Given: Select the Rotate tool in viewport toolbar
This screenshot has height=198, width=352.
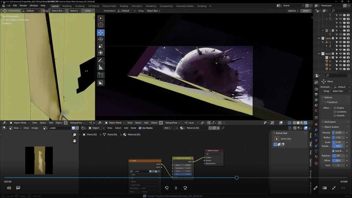Looking at the screenshot, I should coord(101,39).
